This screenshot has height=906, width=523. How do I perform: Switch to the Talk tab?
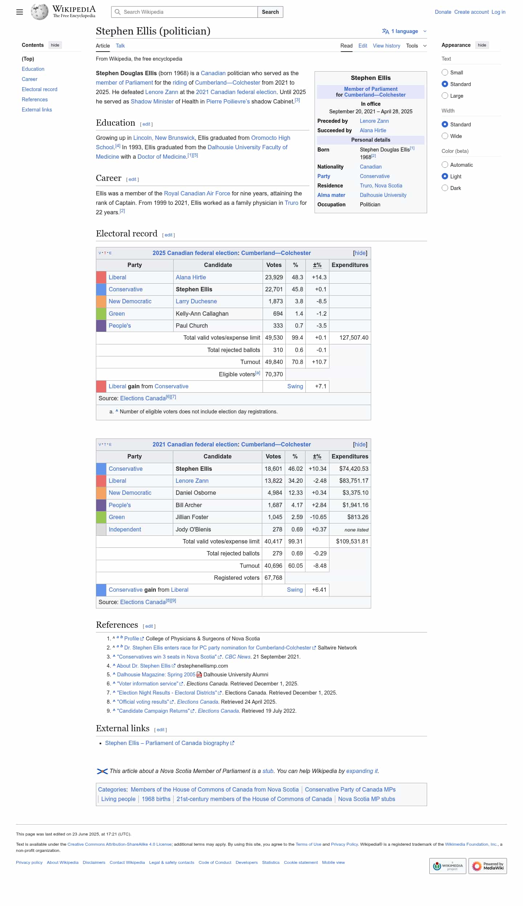click(x=120, y=46)
